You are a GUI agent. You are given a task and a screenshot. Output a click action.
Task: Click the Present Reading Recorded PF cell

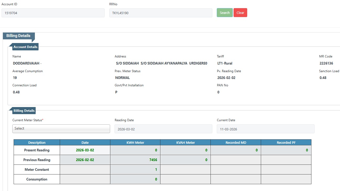pos(286,150)
